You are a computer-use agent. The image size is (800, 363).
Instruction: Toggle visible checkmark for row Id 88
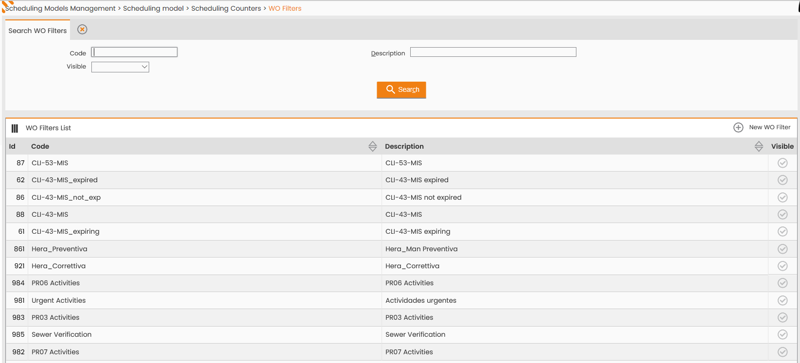point(783,214)
